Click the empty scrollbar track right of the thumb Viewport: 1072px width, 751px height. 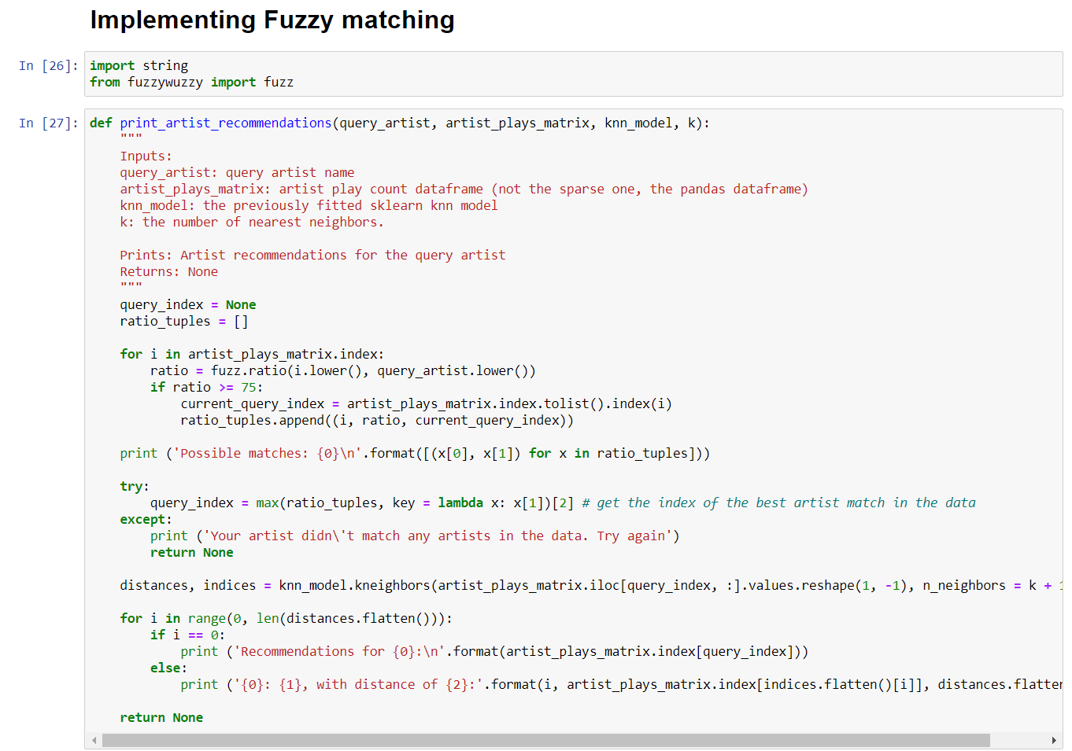click(1018, 740)
